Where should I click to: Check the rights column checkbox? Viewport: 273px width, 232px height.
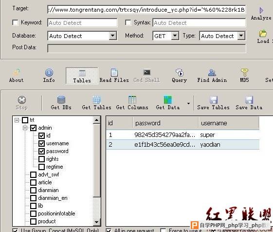point(41,159)
